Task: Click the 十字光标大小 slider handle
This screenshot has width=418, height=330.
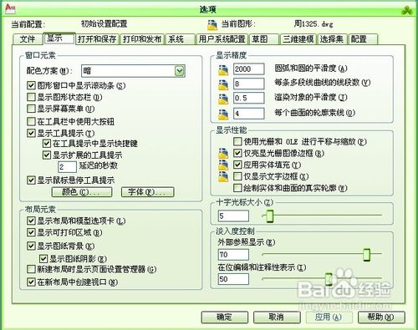Action: pos(269,216)
